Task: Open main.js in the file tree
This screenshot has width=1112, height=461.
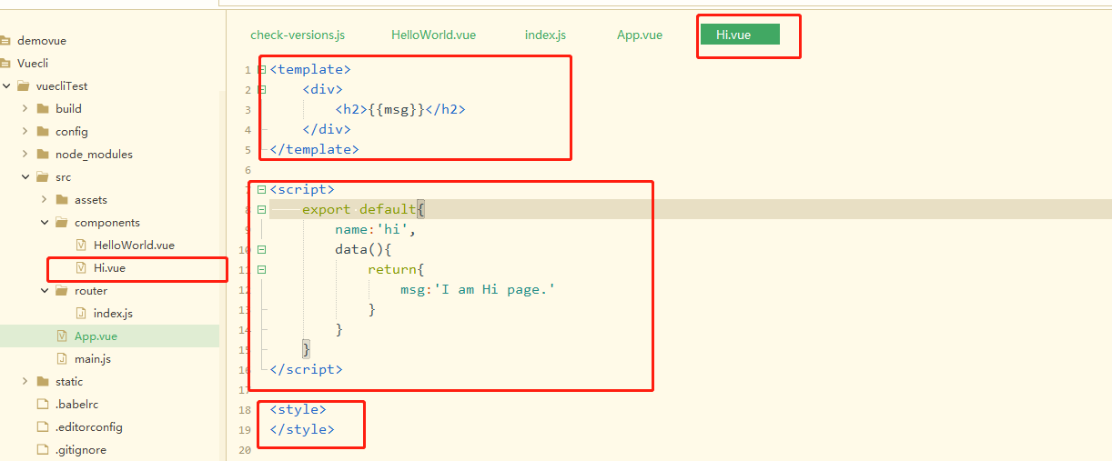Action: [93, 358]
